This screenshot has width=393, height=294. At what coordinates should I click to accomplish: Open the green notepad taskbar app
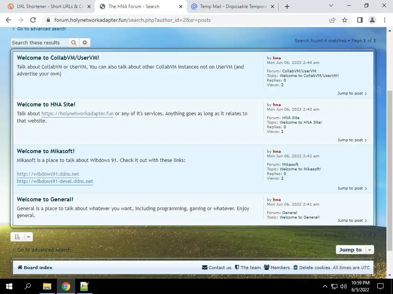(84, 286)
